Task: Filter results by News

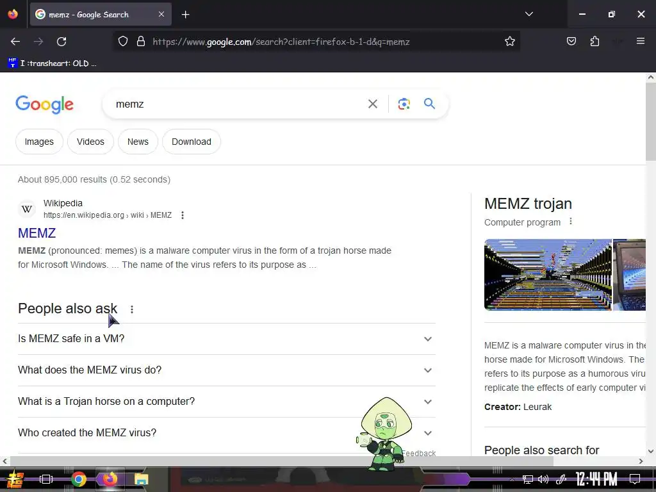Action: pos(138,142)
